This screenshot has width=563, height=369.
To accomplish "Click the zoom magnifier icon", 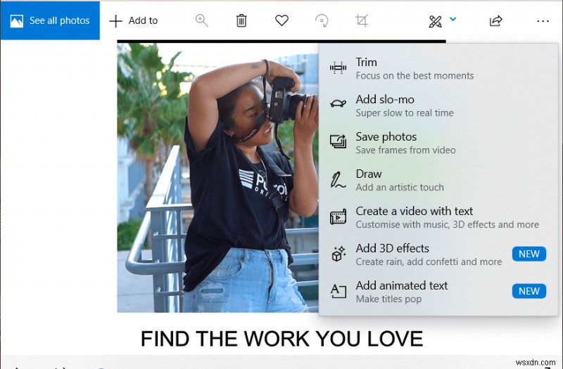I will 201,20.
